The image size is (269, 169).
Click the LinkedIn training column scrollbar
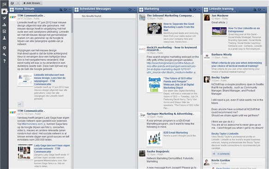coord(266,40)
